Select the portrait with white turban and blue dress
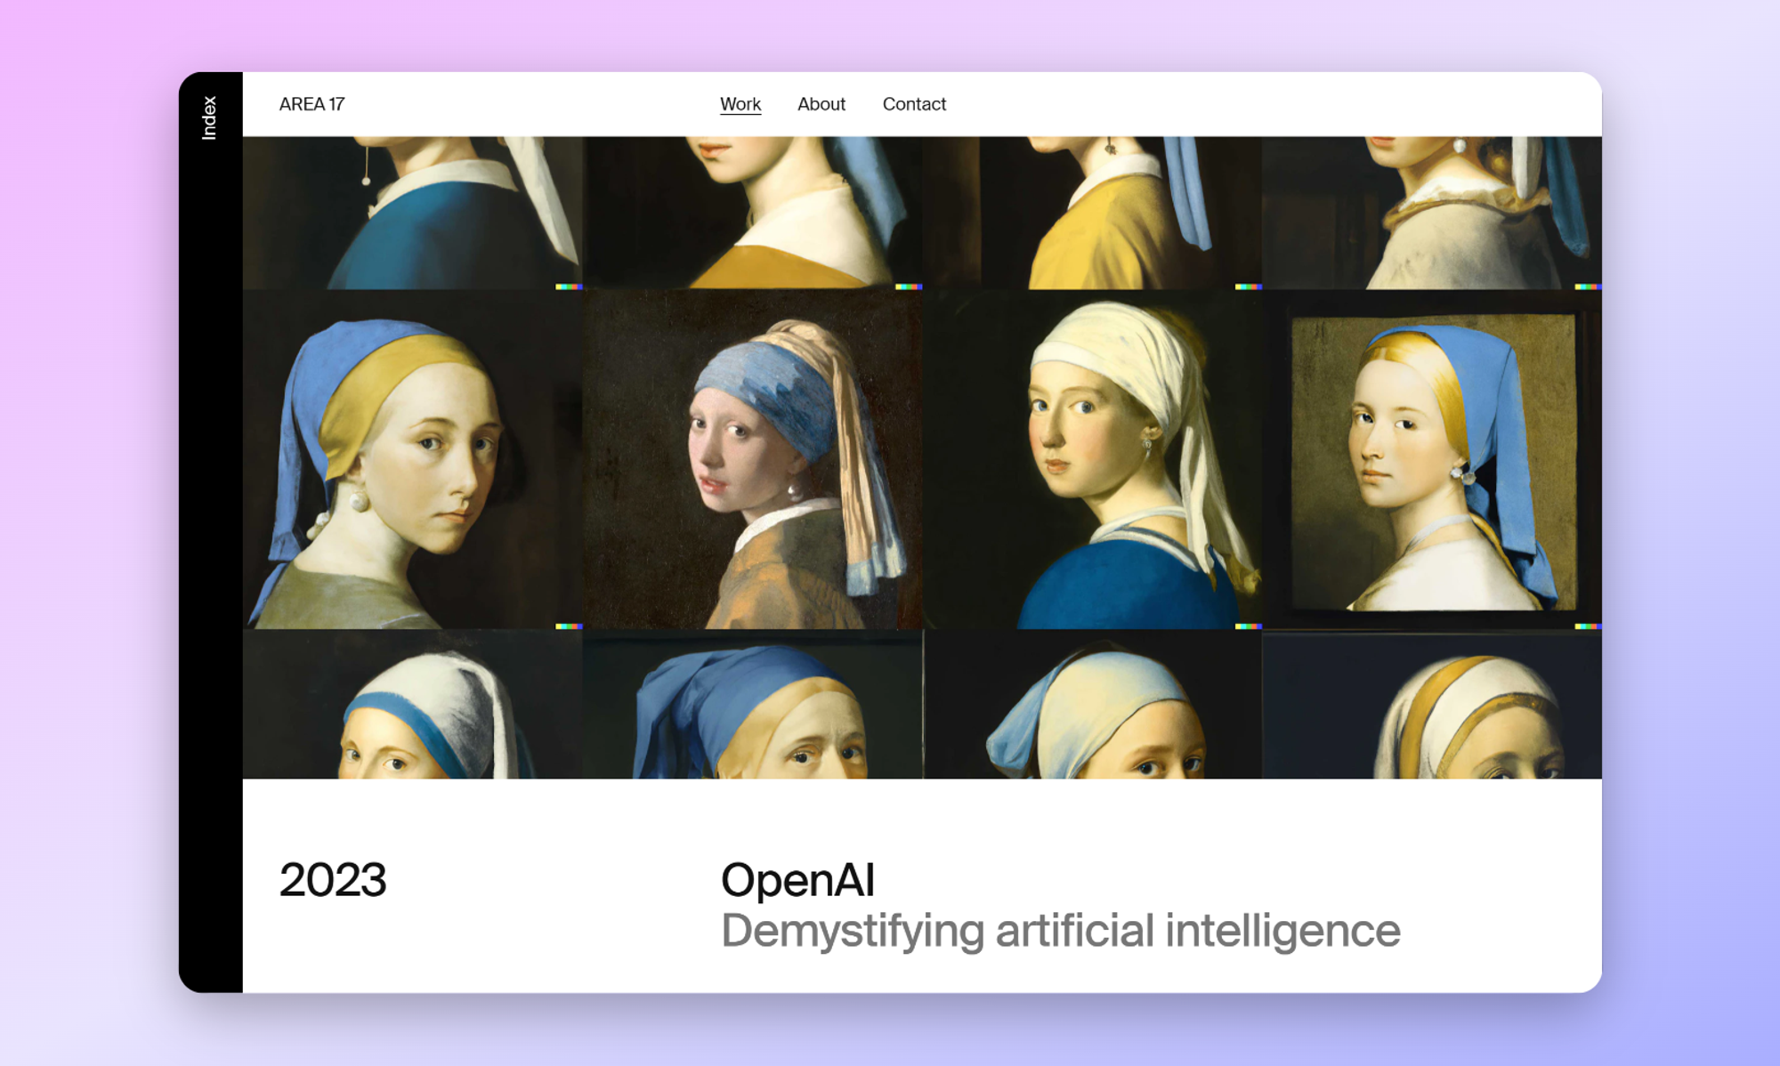The width and height of the screenshot is (1780, 1066). point(1093,459)
